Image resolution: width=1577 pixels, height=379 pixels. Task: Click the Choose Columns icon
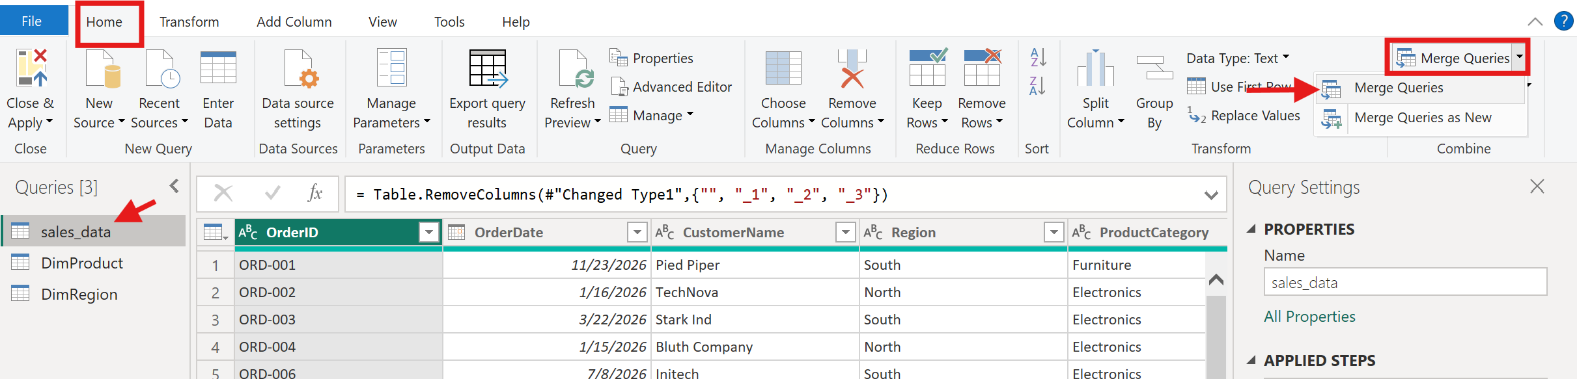coord(783,68)
